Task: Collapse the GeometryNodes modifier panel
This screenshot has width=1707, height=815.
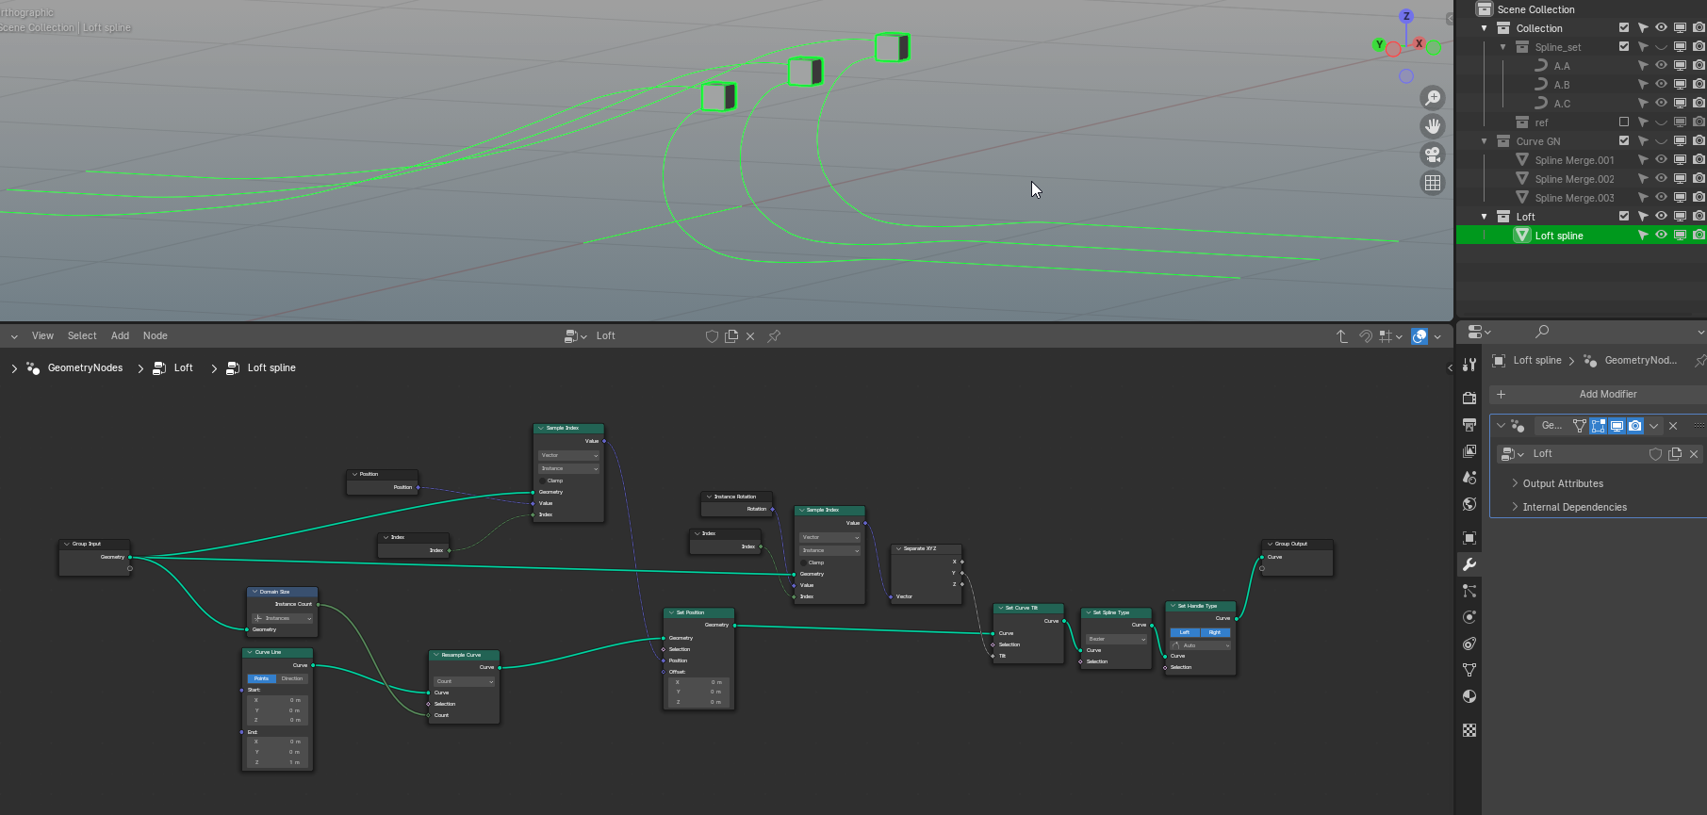Action: [1502, 426]
